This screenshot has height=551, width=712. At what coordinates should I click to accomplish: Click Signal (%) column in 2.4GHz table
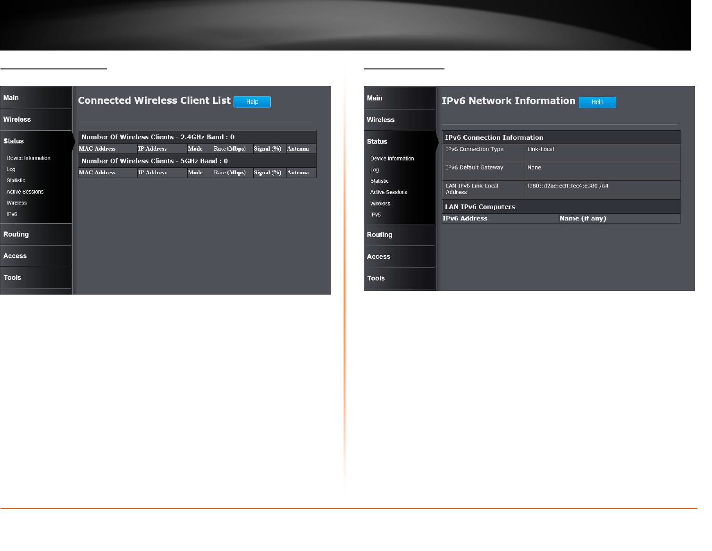pos(269,149)
